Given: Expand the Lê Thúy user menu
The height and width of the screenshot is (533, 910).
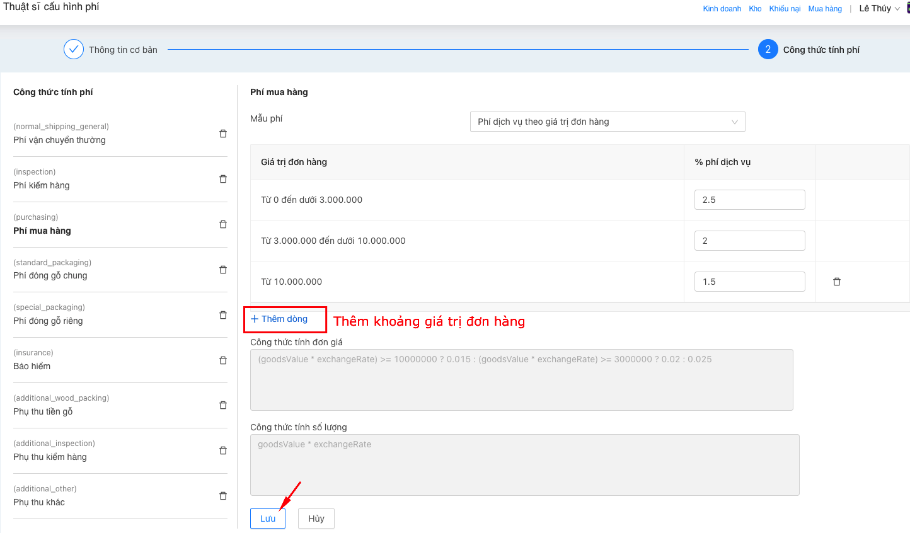Looking at the screenshot, I should pyautogui.click(x=878, y=9).
